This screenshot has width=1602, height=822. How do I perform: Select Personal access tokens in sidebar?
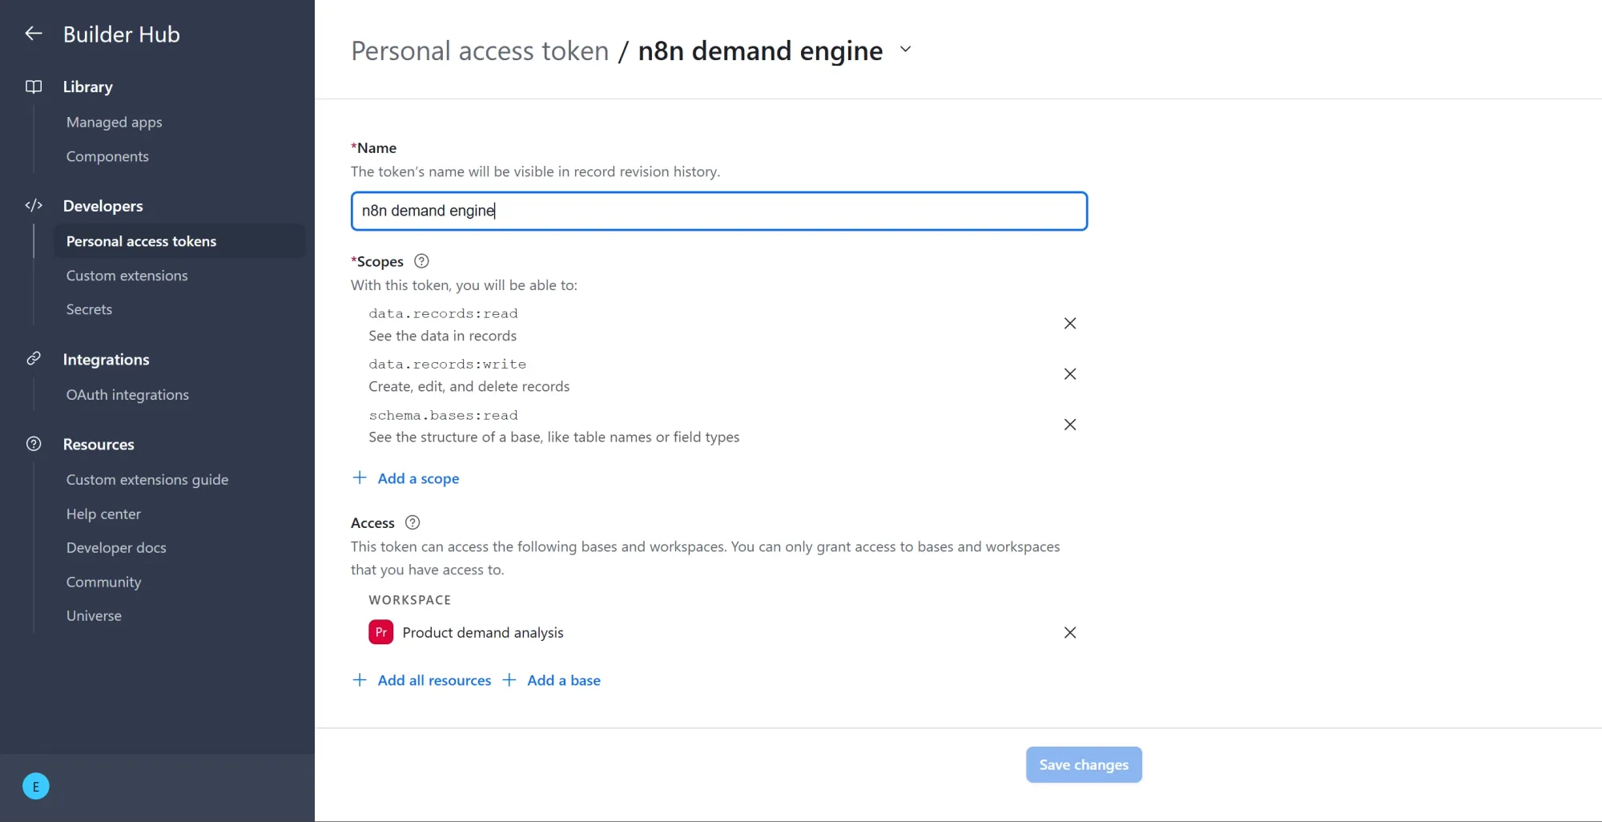(179, 241)
